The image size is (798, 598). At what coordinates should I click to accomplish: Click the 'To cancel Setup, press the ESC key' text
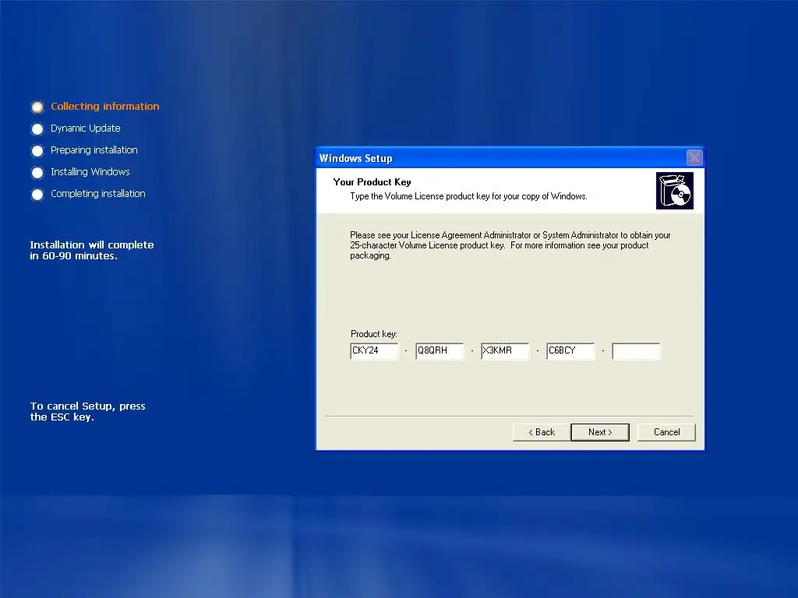(87, 411)
